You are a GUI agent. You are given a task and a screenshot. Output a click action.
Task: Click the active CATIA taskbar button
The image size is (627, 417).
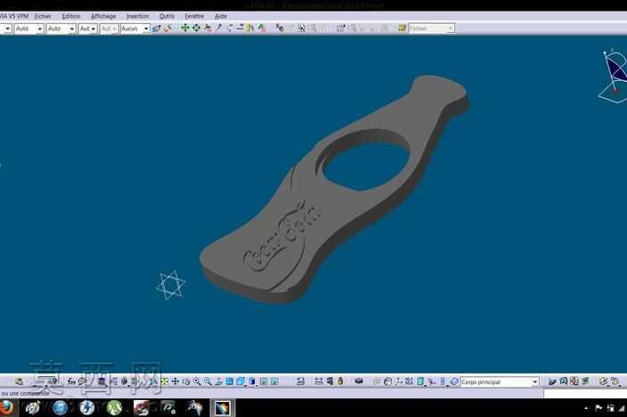(223, 408)
